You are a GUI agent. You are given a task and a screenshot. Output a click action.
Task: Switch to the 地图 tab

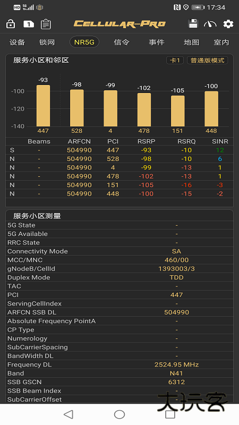(x=191, y=42)
